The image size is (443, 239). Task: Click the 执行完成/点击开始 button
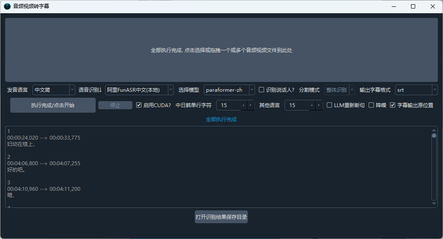[x=53, y=105]
